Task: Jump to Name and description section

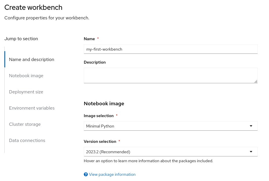Action: [x=32, y=60]
